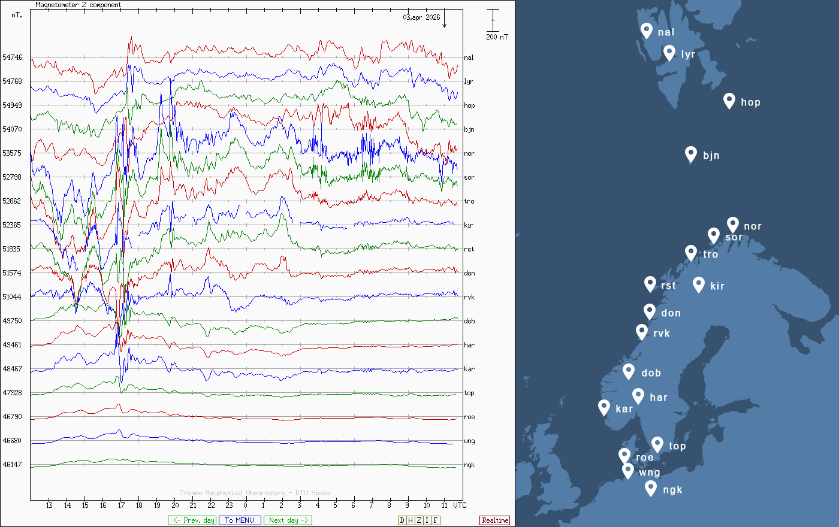Image resolution: width=839 pixels, height=527 pixels.
Task: Go to the previous day plot
Action: click(192, 520)
